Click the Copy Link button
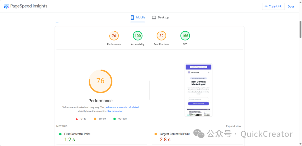This screenshot has width=302, height=146. 273,6
